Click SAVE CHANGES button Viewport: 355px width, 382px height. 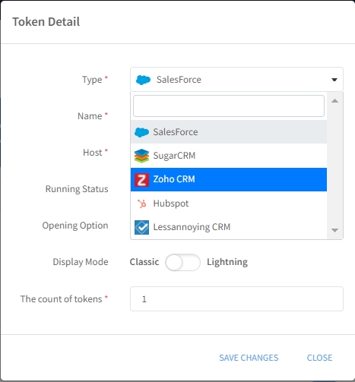pos(249,358)
